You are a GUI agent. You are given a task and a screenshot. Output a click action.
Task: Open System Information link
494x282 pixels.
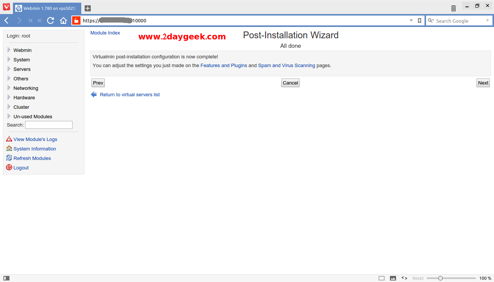pos(35,149)
